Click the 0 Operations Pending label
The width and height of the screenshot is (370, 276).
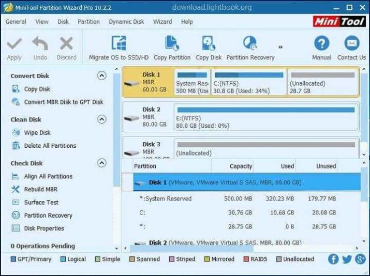(x=43, y=246)
